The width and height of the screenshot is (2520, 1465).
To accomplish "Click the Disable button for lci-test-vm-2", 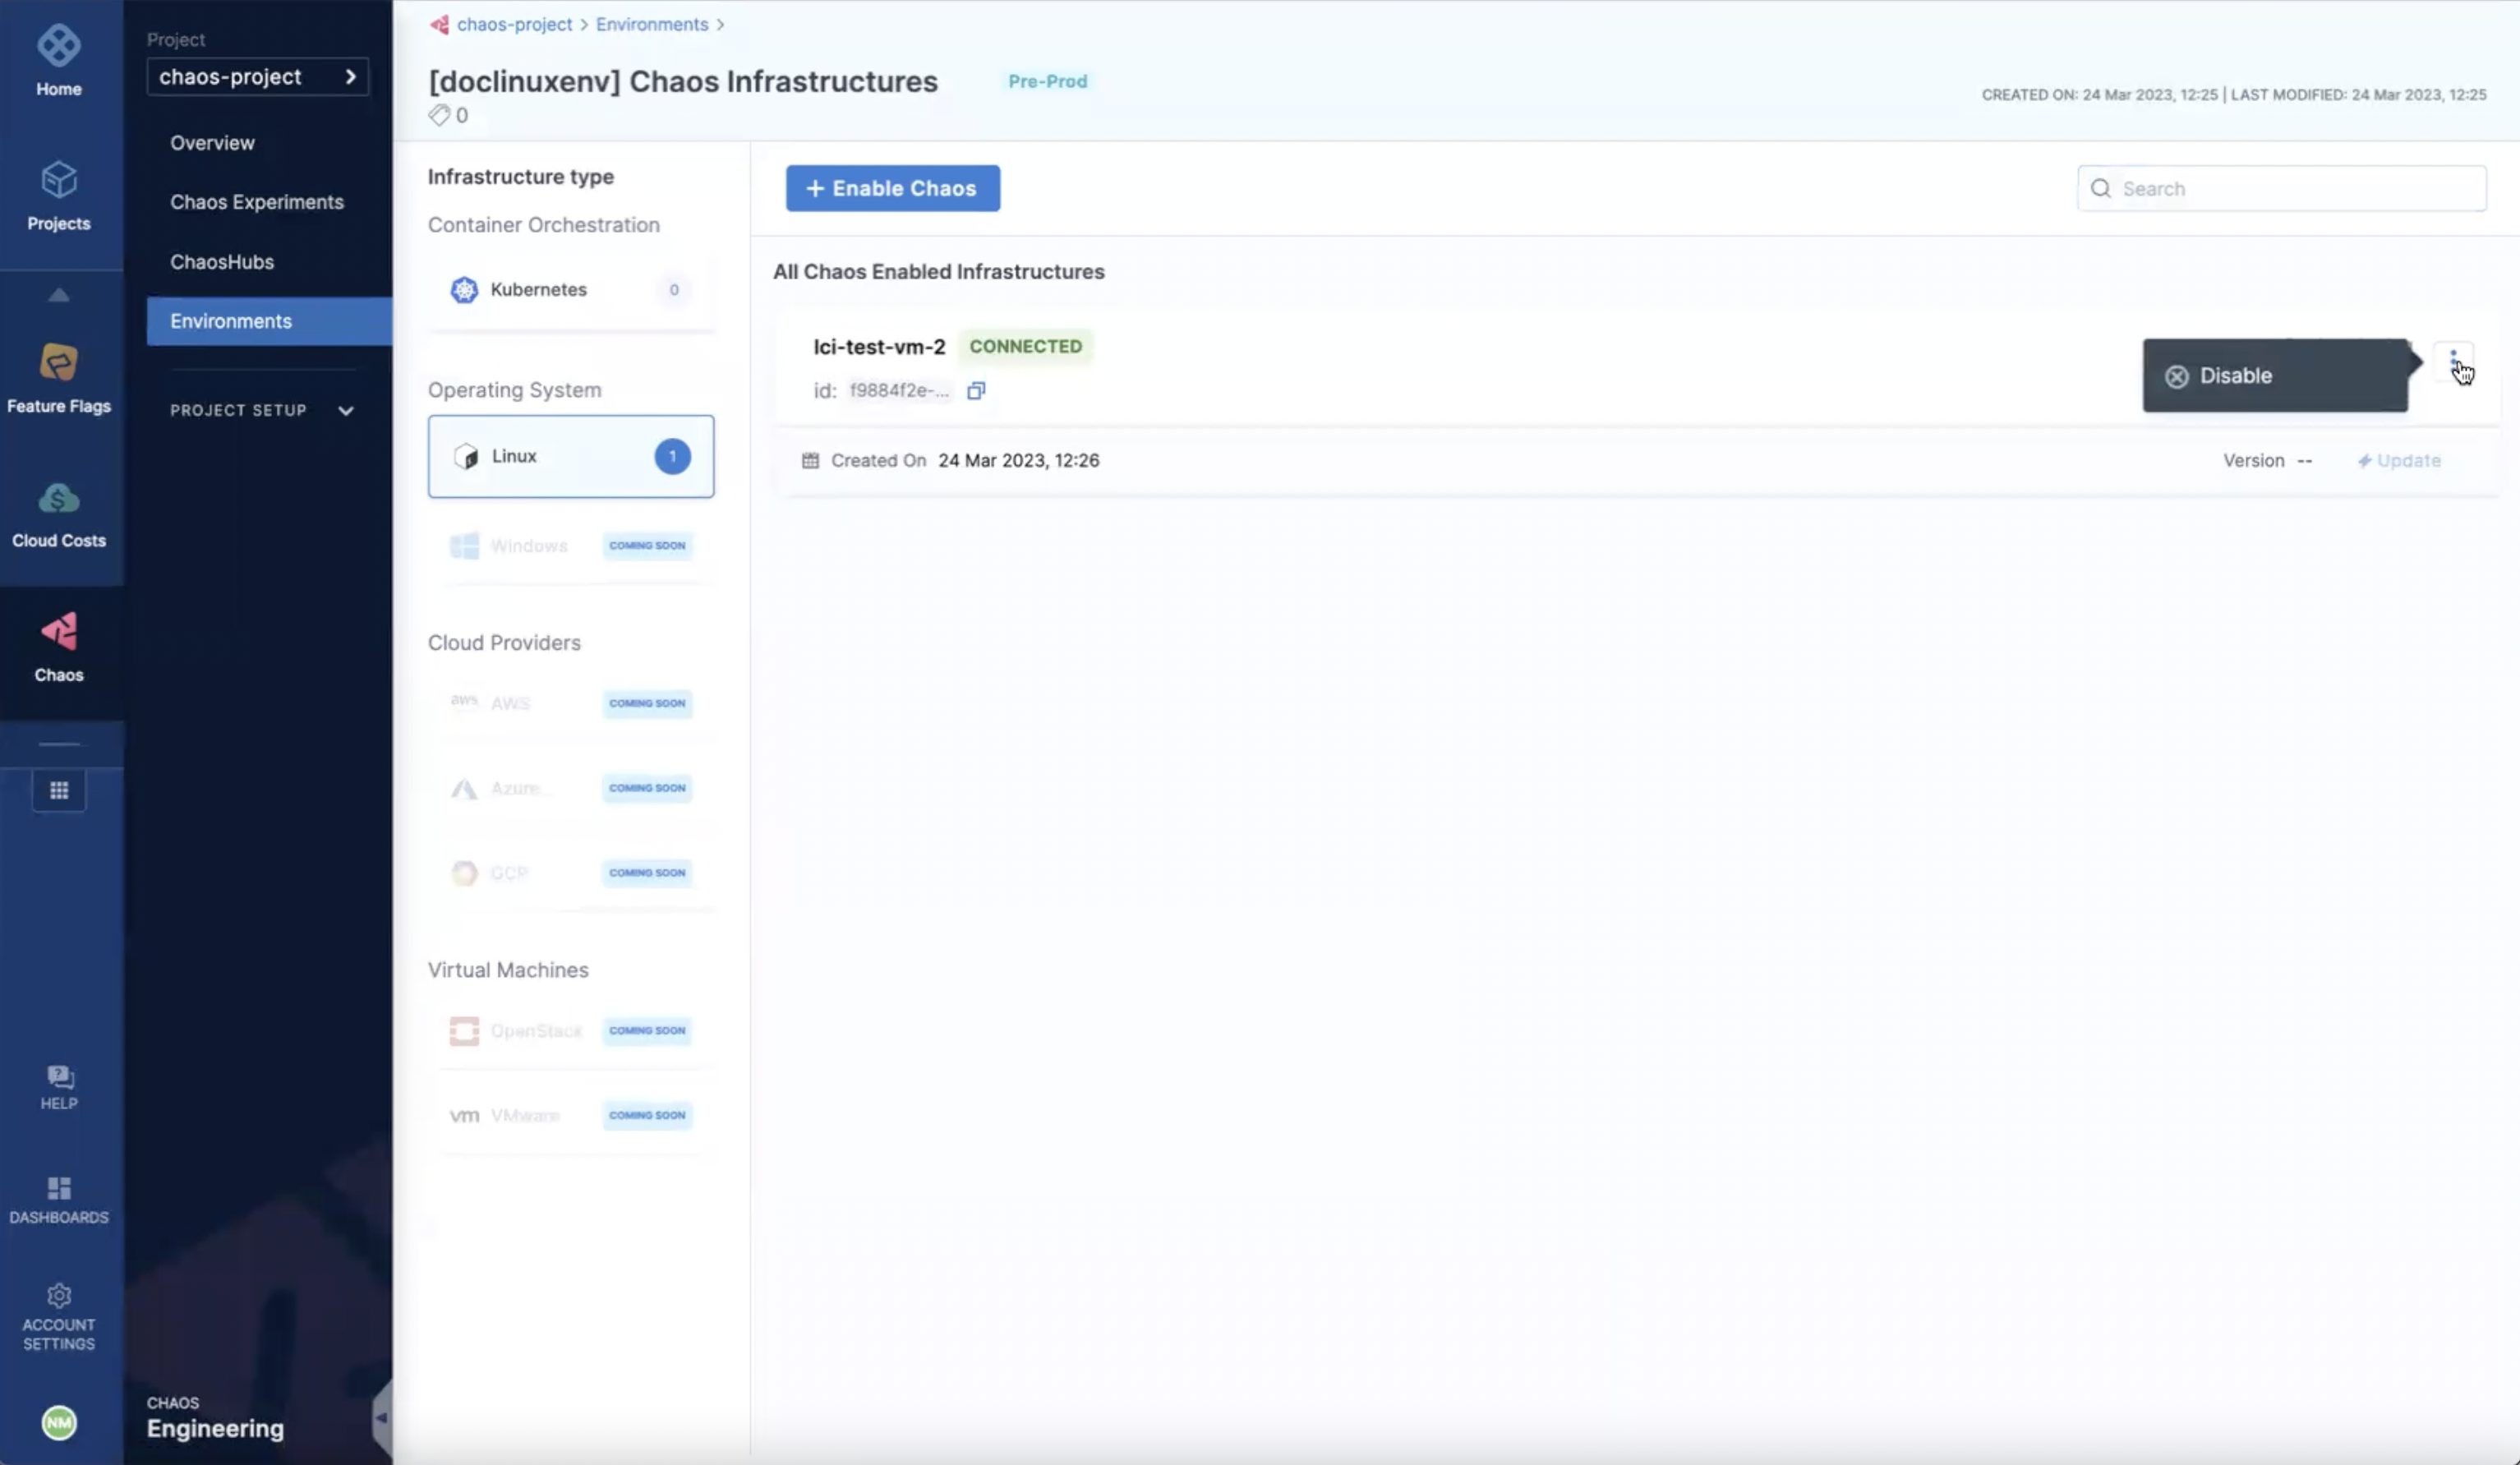I will click(x=2237, y=373).
